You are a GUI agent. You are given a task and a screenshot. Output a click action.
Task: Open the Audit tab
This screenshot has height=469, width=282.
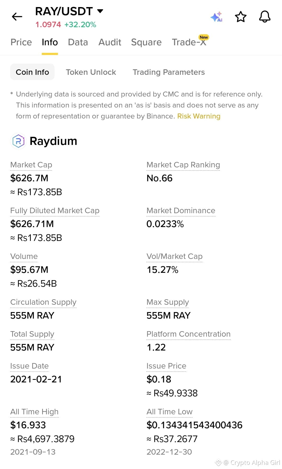pos(110,42)
